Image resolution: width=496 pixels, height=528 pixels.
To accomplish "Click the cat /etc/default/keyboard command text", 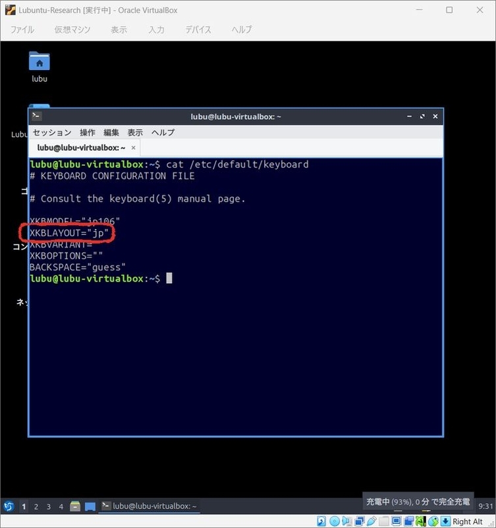I will point(237,164).
